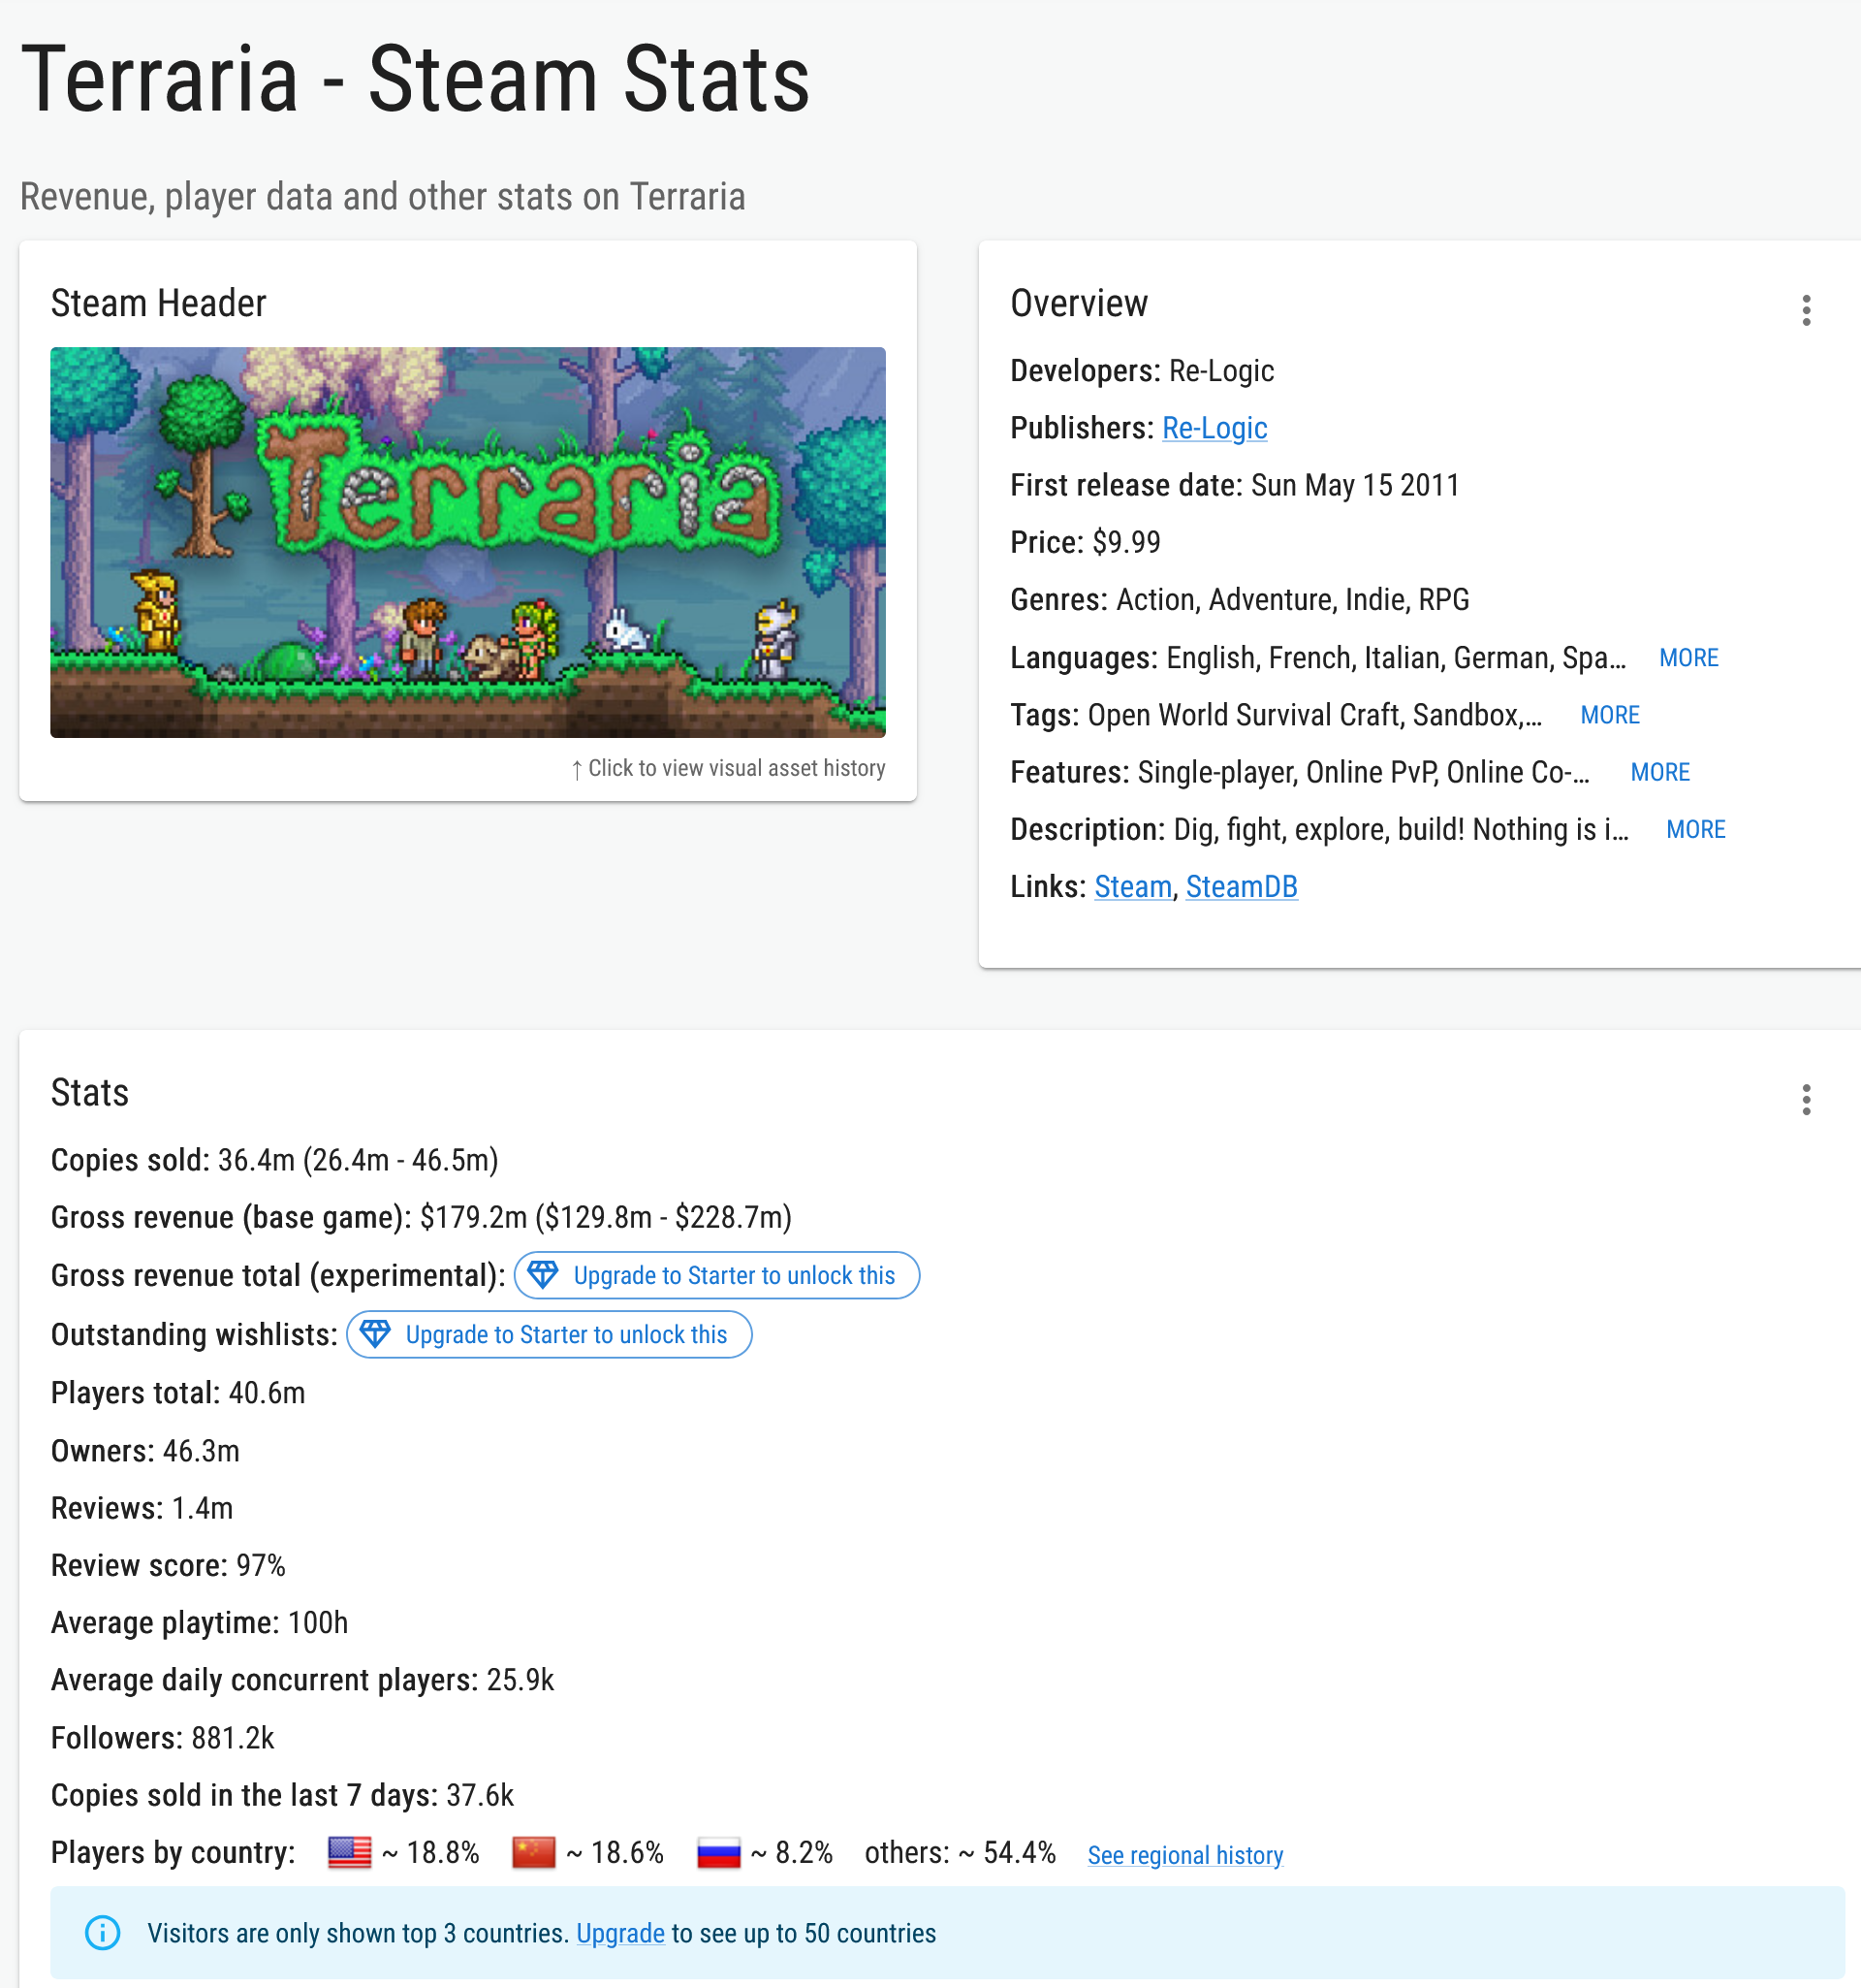1861x1988 pixels.
Task: Click the diamond icon beside Gross revenue total
Action: (543, 1274)
